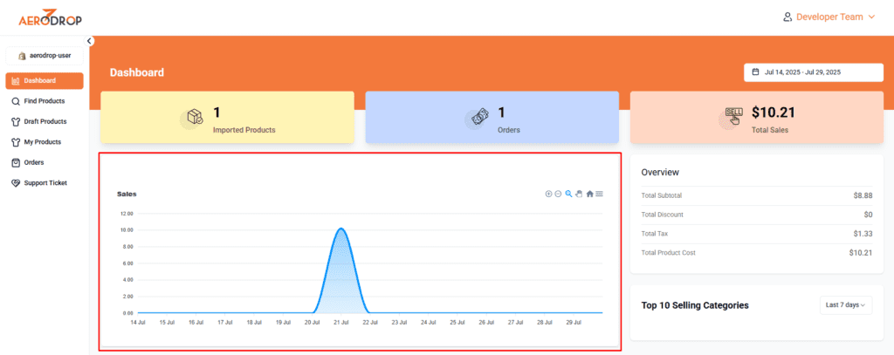
Task: Click the chart zoom in icon
Action: click(x=548, y=194)
